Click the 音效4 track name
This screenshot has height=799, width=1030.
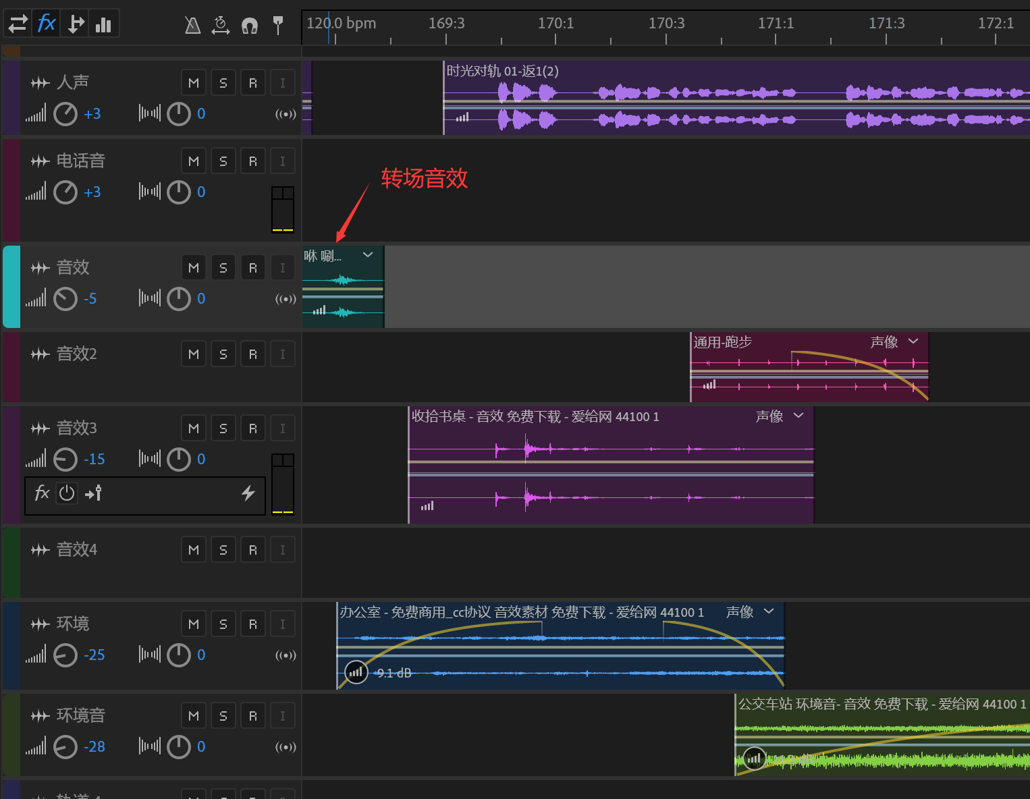coord(77,549)
